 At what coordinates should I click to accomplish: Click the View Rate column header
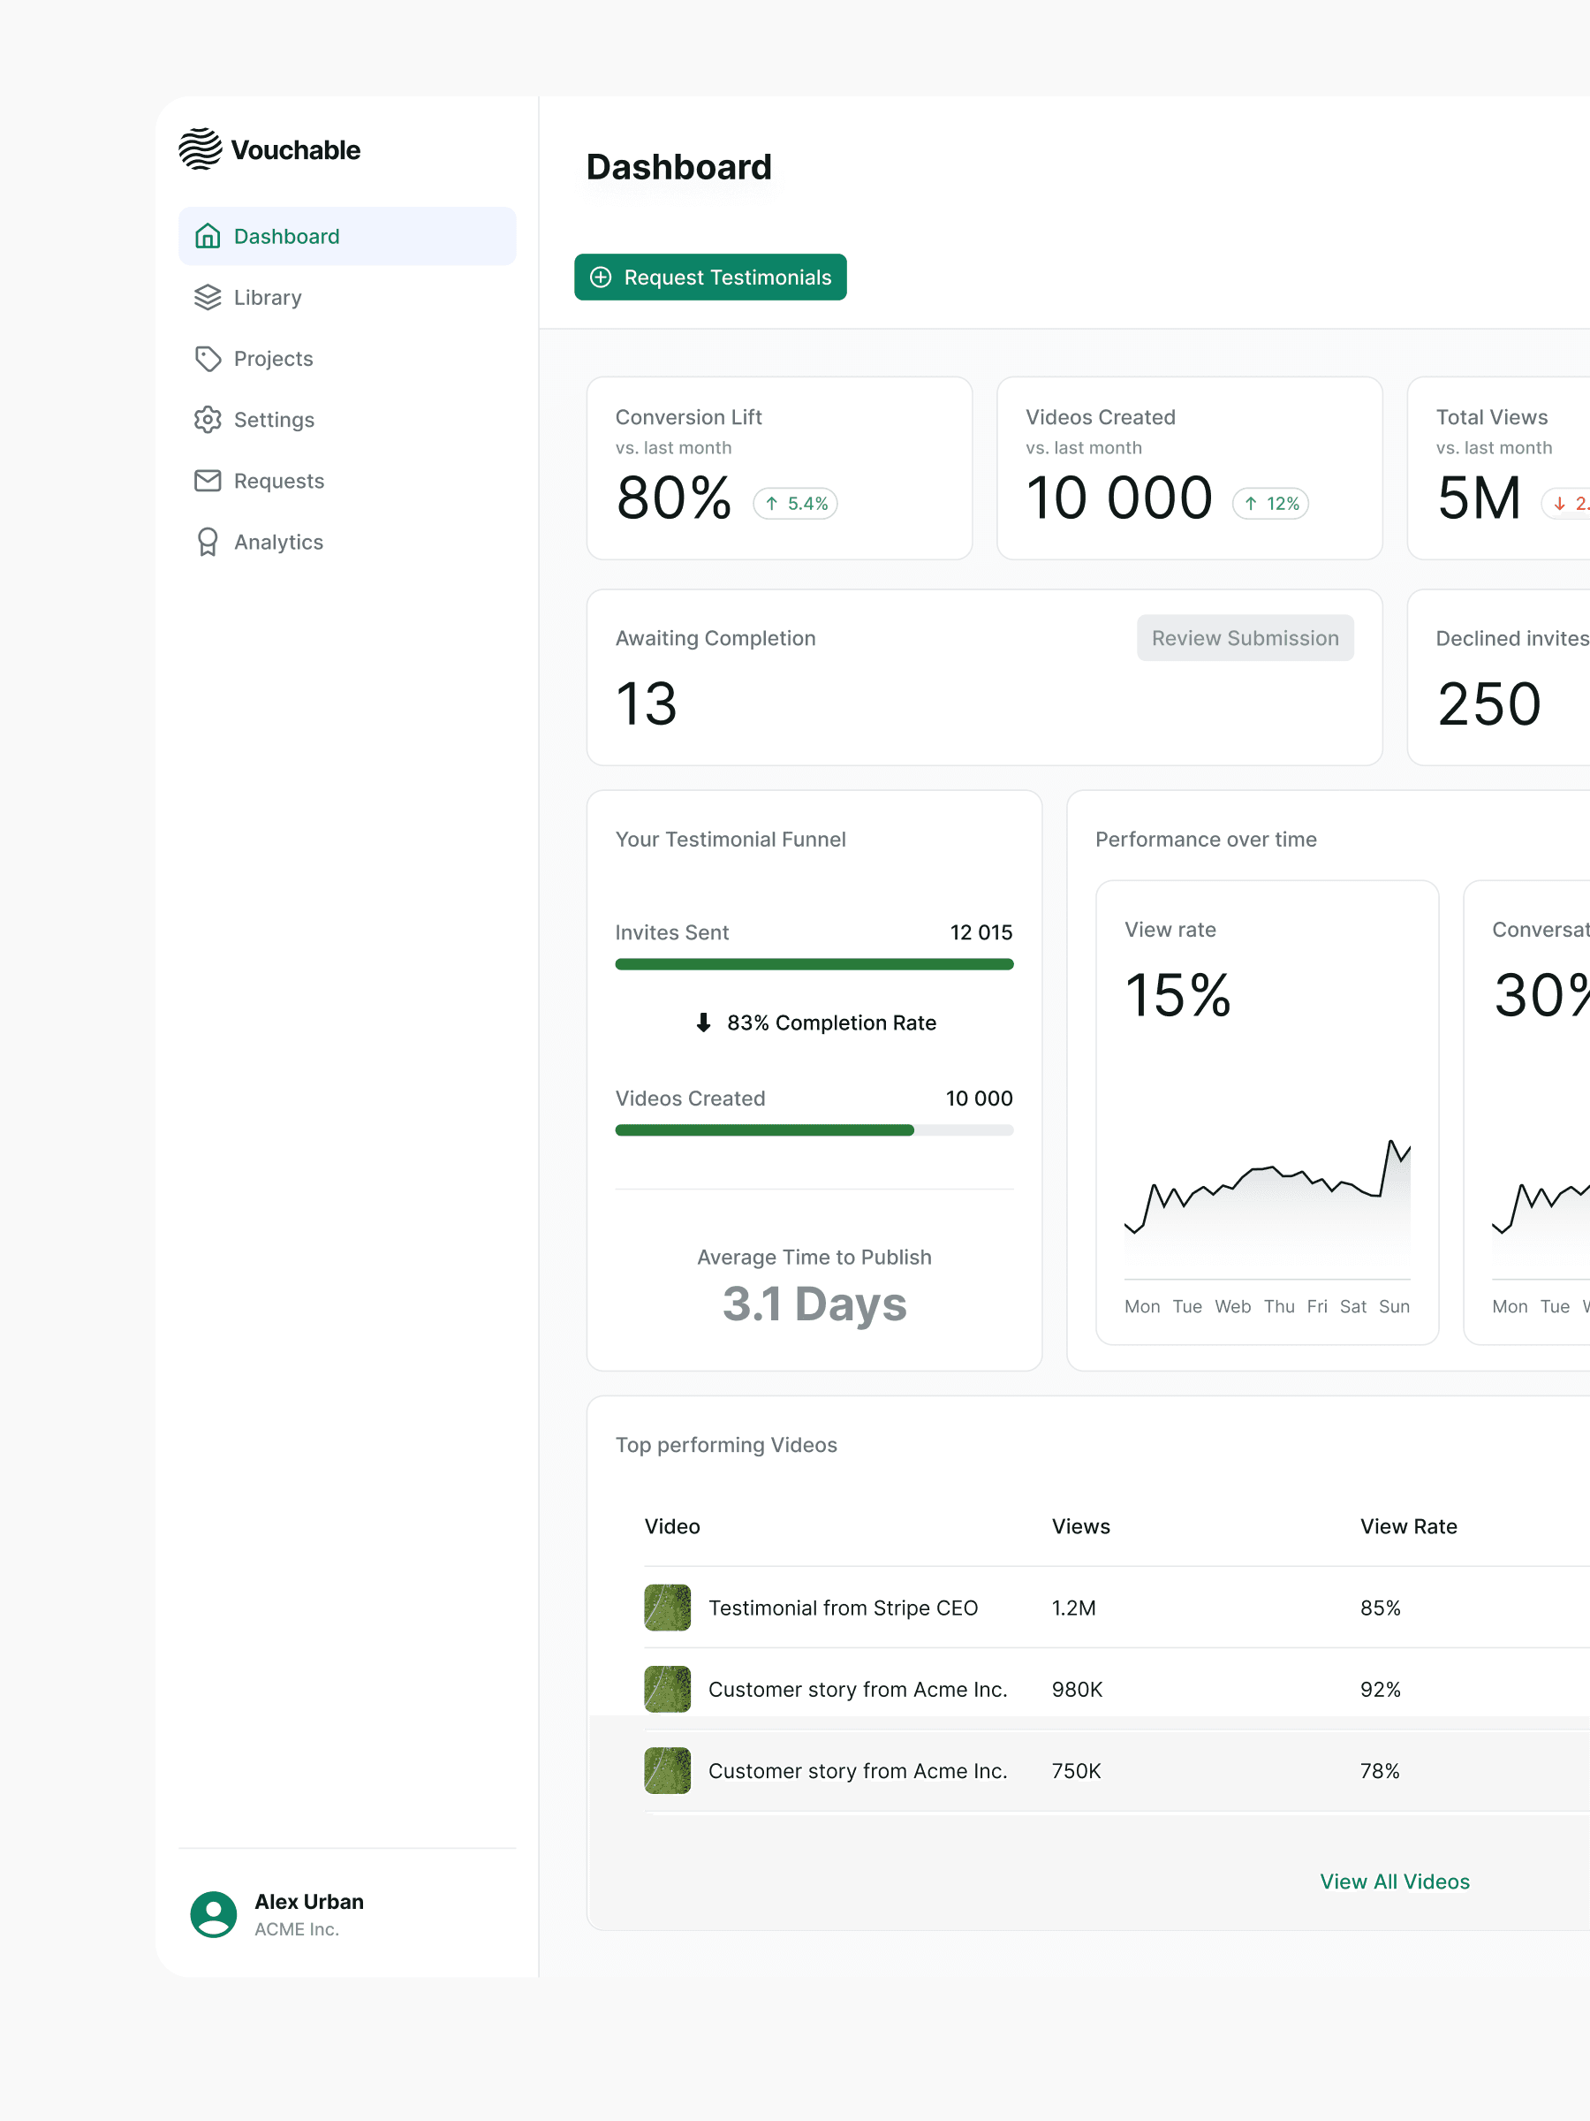tap(1408, 1526)
